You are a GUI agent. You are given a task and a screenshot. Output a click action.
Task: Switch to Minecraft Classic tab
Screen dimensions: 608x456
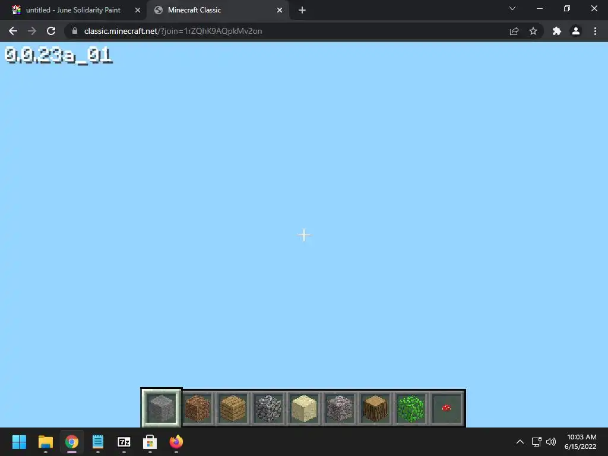pyautogui.click(x=217, y=10)
